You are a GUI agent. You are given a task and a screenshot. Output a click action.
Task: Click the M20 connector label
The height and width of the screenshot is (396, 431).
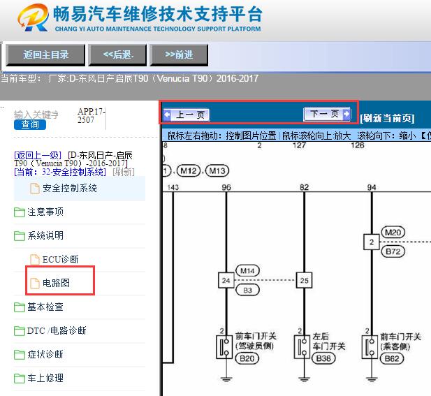(x=393, y=233)
